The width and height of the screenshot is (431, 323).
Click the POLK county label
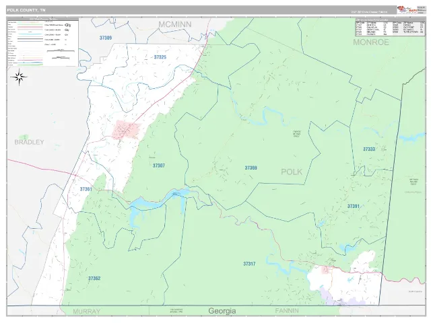pos(292,172)
